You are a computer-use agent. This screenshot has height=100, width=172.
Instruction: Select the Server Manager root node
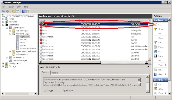point(20,16)
